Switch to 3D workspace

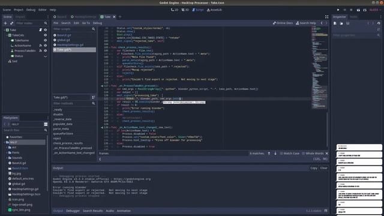pos(185,10)
